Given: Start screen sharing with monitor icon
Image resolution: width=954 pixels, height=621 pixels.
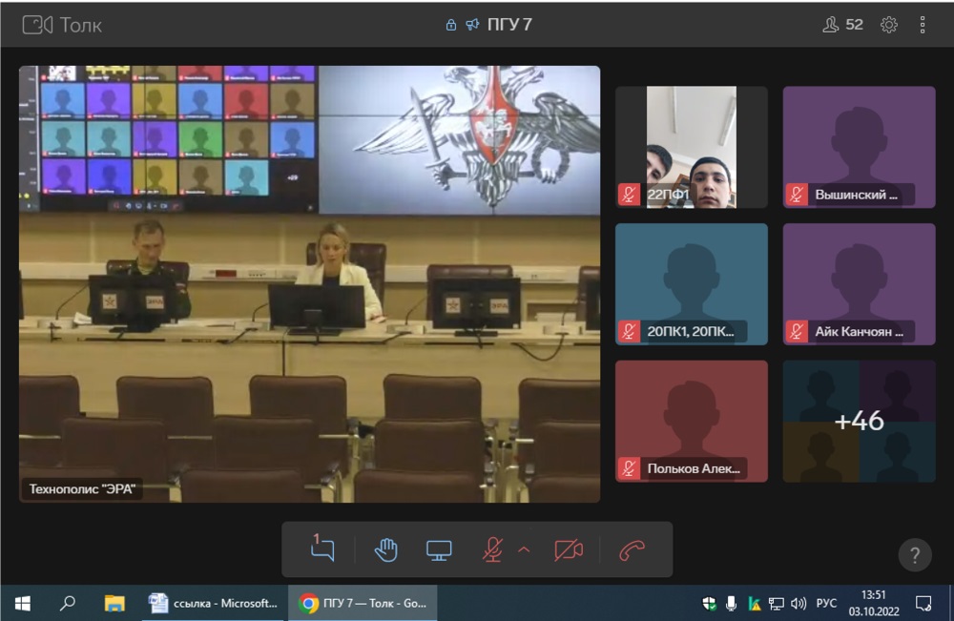Looking at the screenshot, I should coord(439,549).
